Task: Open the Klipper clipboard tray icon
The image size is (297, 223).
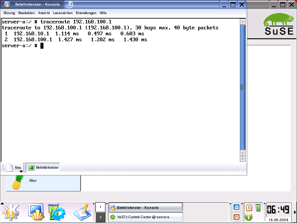Action: tap(249, 207)
